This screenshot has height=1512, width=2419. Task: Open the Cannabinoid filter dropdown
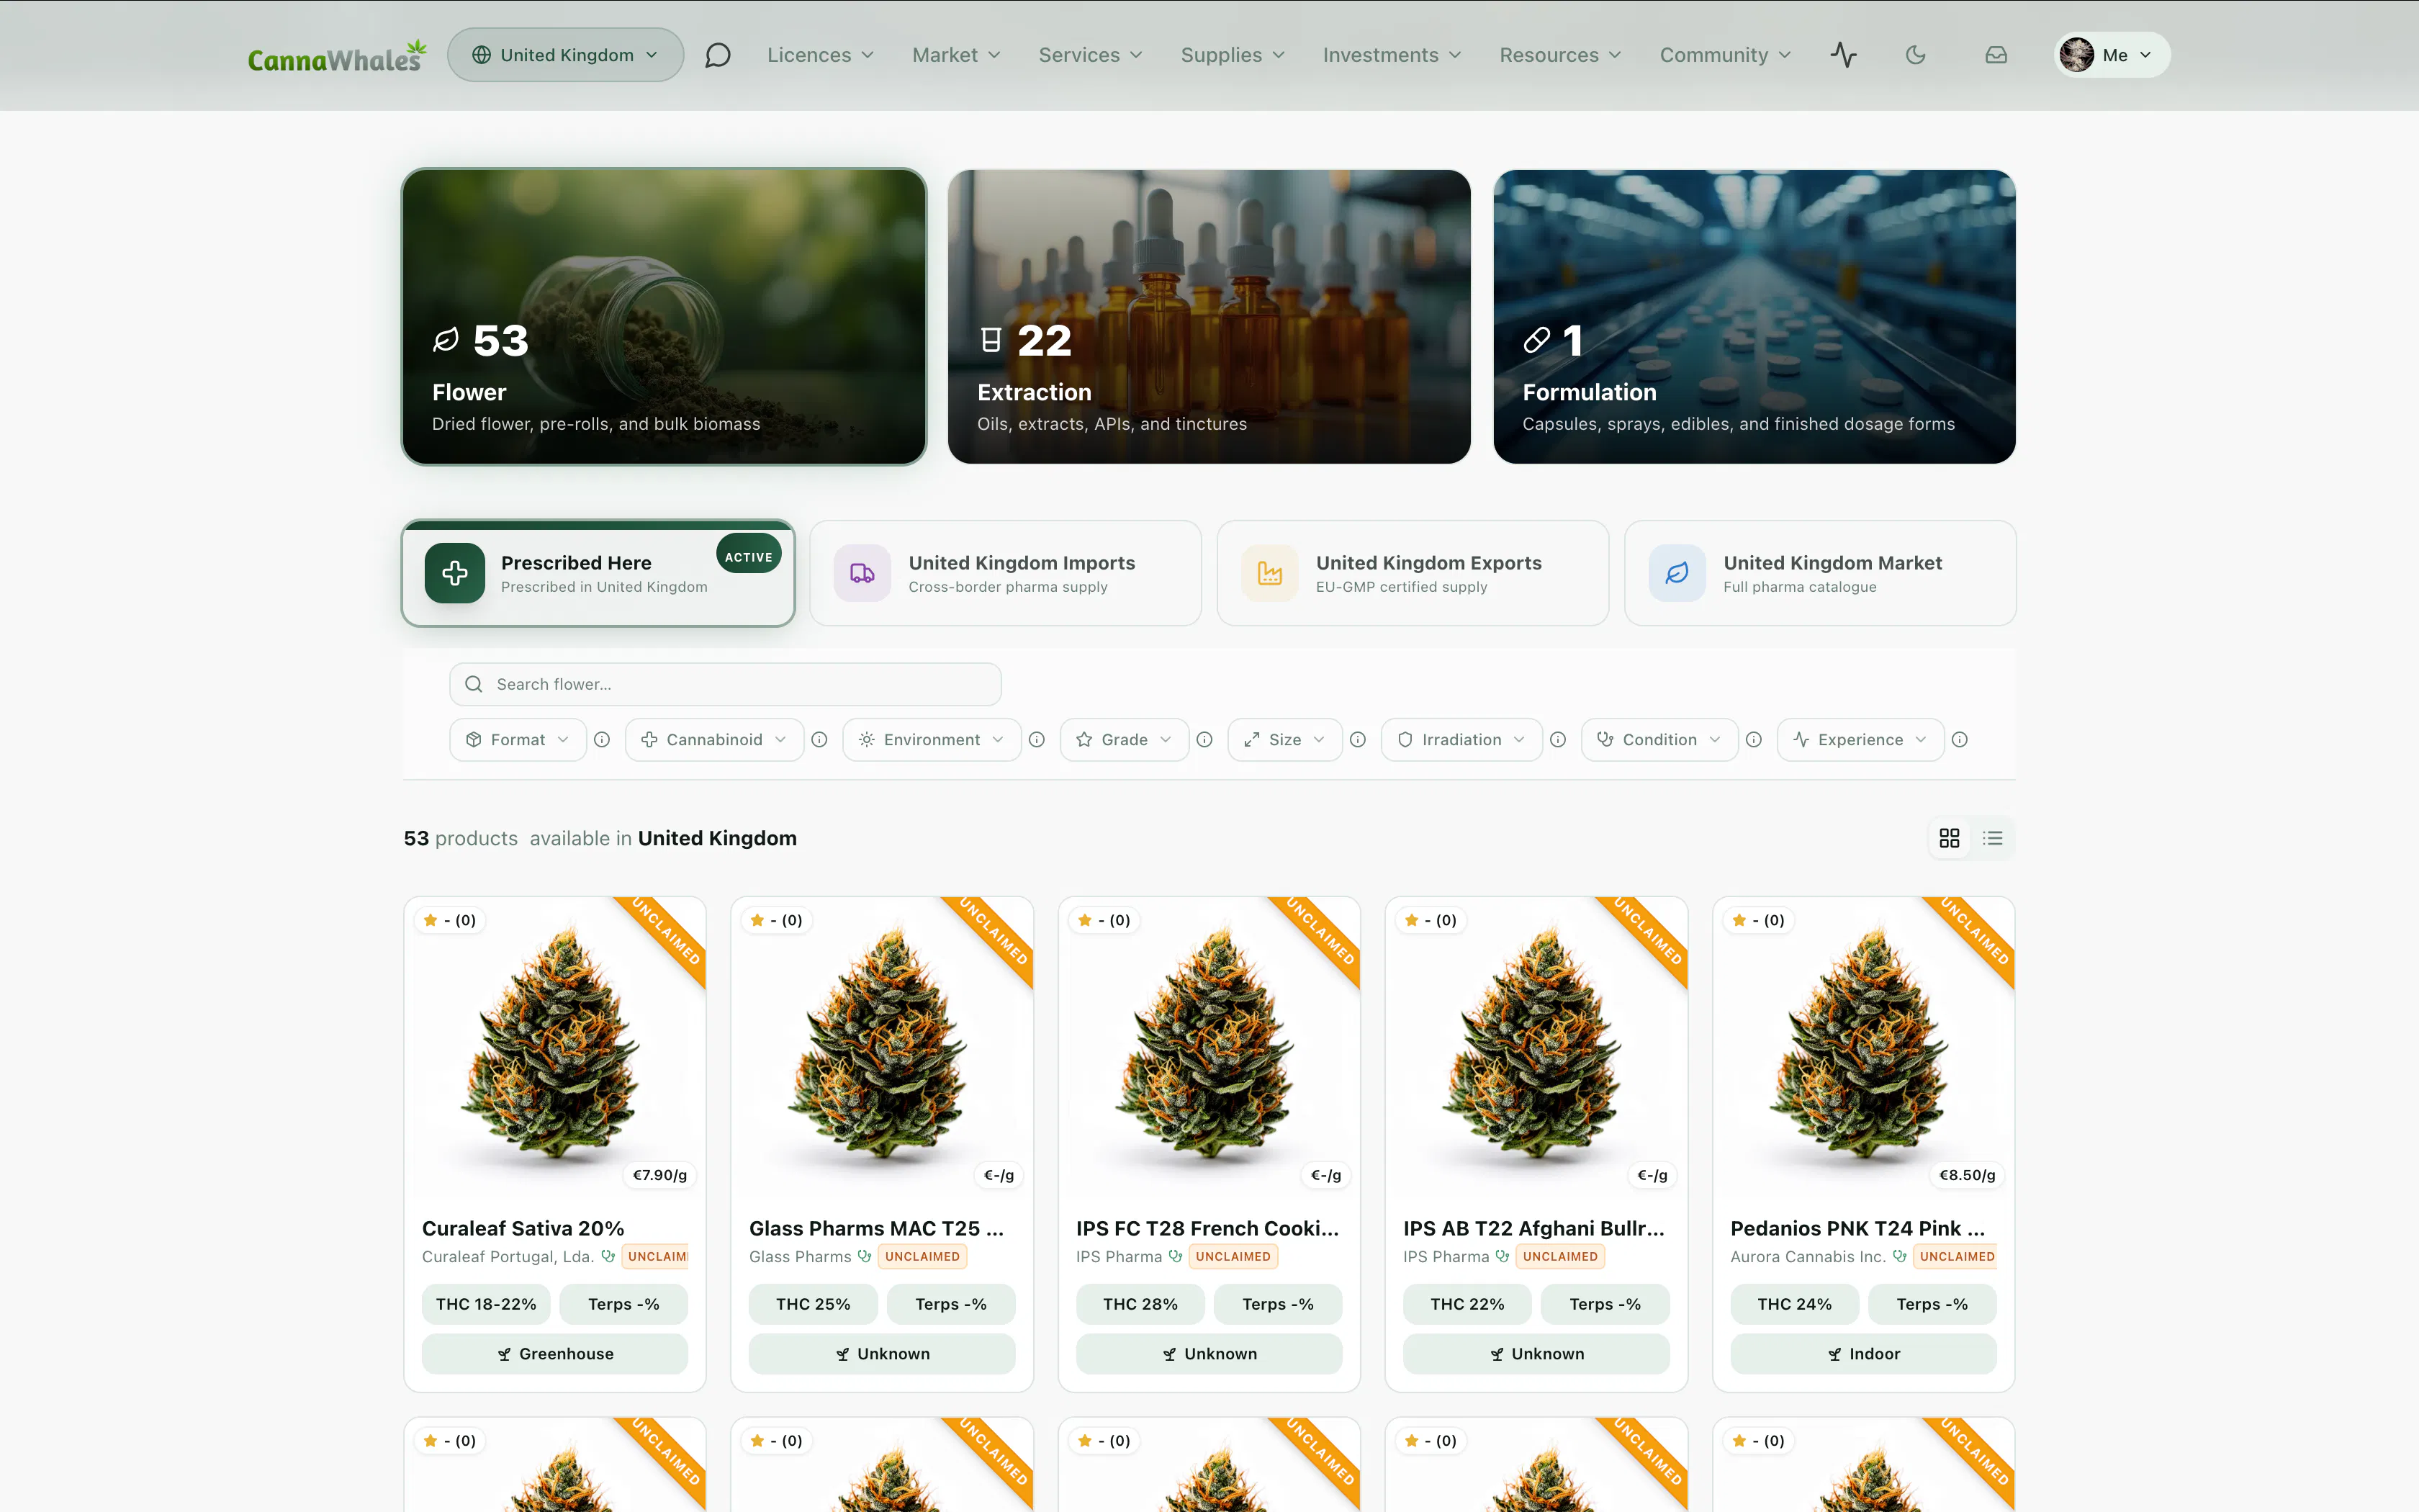click(713, 740)
